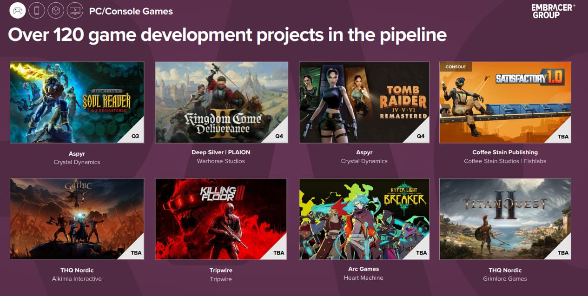The height and width of the screenshot is (296, 588).
Task: Click the Heart Machine developer name
Action: (x=363, y=278)
